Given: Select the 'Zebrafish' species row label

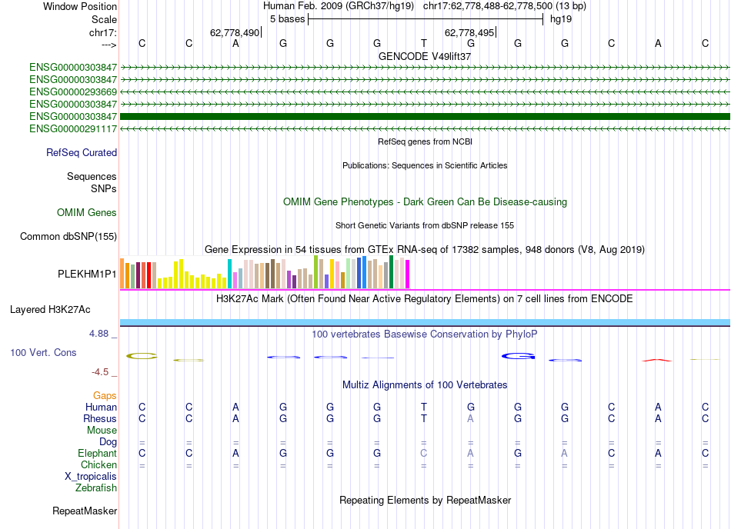Looking at the screenshot, I should click(96, 488).
